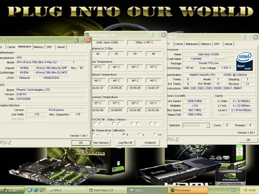
Task: Click the Rated FSB value 1968.3 MHz
Action: [195, 114]
